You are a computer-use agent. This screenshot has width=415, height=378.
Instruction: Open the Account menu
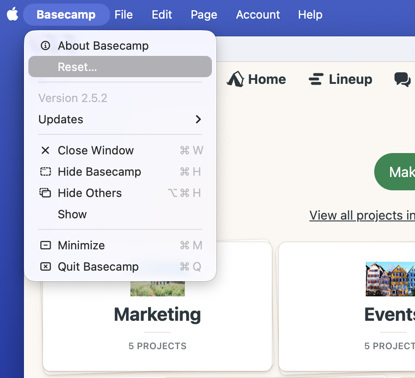258,15
